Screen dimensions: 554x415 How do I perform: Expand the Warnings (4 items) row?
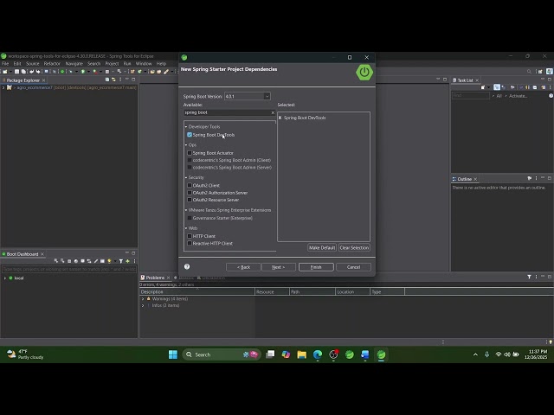143,299
